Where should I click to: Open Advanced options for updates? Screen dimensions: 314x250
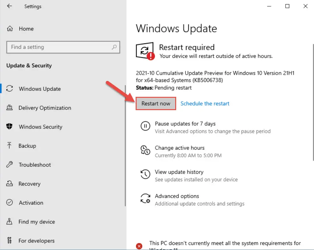point(177,196)
